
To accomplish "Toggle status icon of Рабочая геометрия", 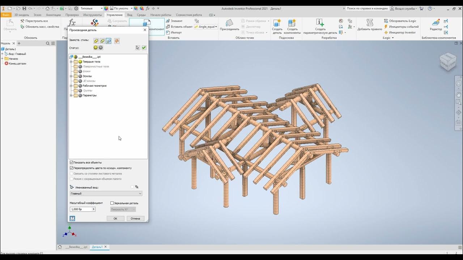I will (x=80, y=86).
